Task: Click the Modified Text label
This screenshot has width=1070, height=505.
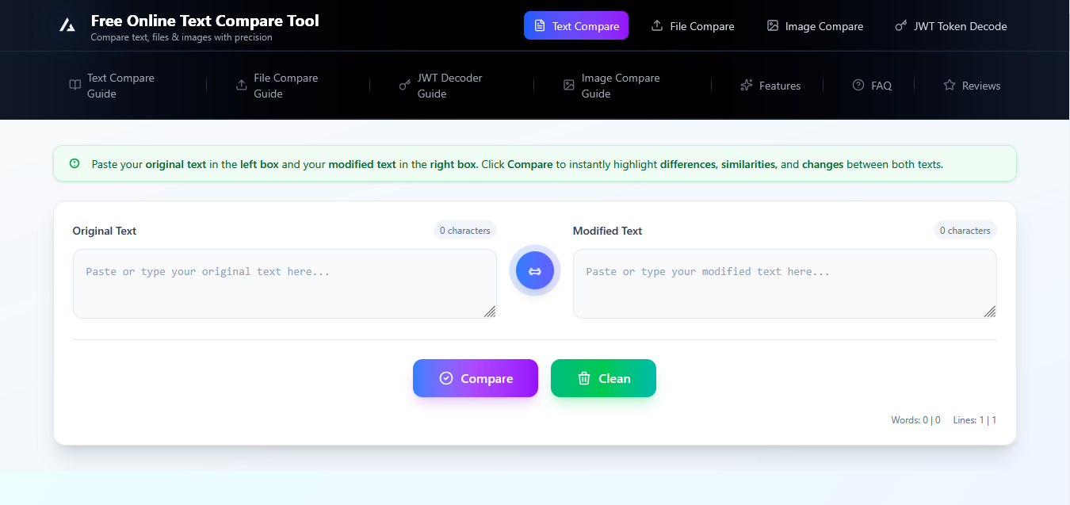Action: coord(607,231)
